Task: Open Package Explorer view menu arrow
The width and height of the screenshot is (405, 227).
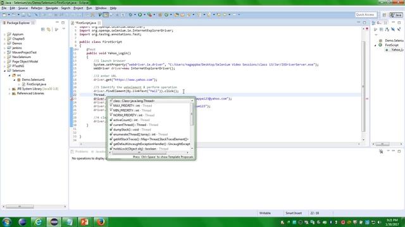Action: point(64,30)
